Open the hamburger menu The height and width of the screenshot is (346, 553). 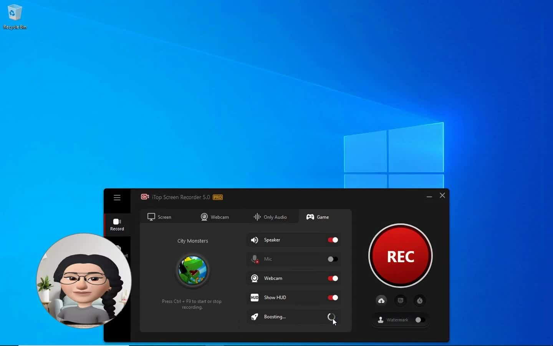point(117,198)
